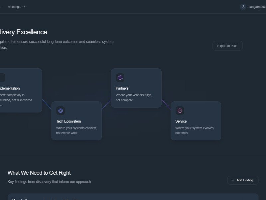Expand the chevron next to Meetings
Viewport: 266px width, 200px height.
24,7
